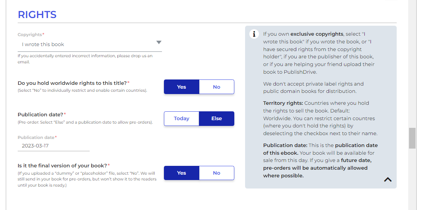Choose Else for the publication date option
Image resolution: width=424 pixels, height=210 pixels.
[217, 119]
